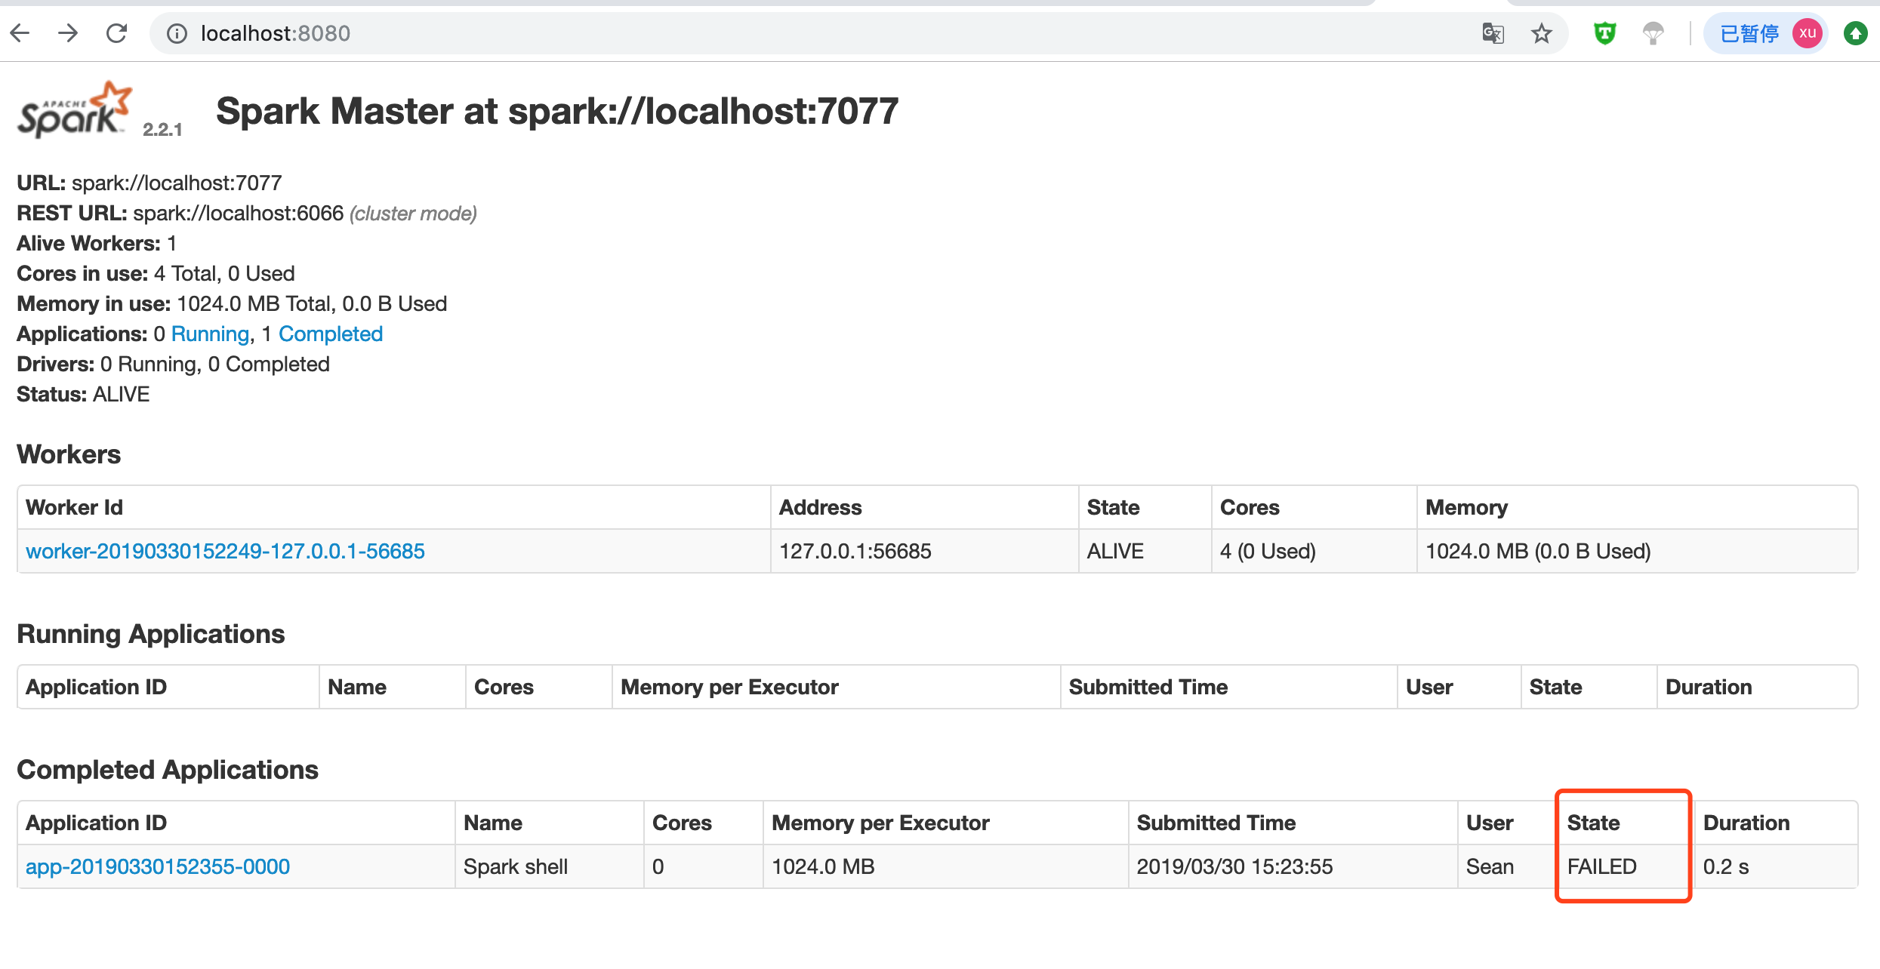Click the green update arrow icon

pyautogui.click(x=1856, y=34)
